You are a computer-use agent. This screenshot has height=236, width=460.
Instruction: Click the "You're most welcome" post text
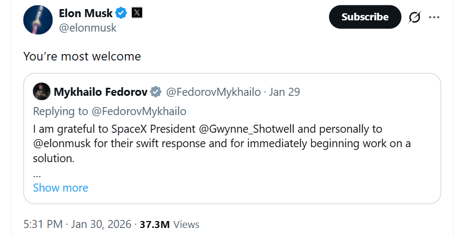point(82,56)
